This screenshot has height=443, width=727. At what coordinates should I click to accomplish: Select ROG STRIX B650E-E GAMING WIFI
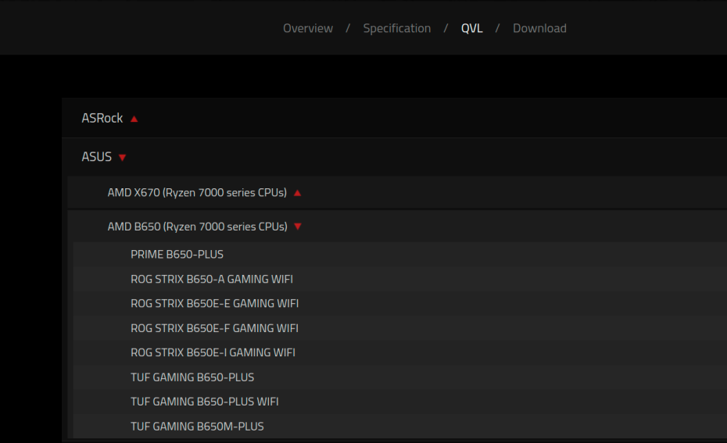pos(215,303)
